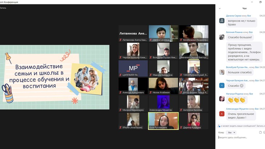The width and height of the screenshot is (265, 149).
Task: Click the shared slide 'Взаимодействие семьи и школы'
Action: [55, 77]
